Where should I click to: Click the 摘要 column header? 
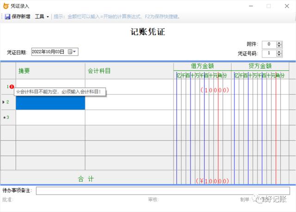click(50, 71)
